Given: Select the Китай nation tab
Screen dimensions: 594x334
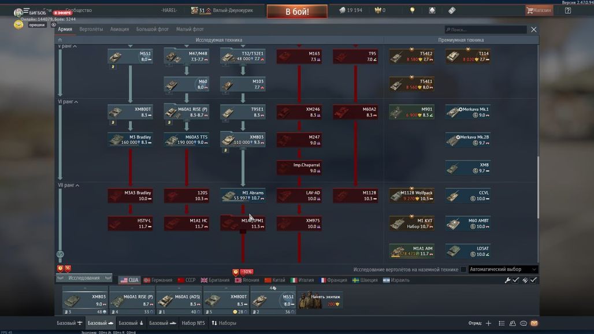Looking at the screenshot, I should coord(275,280).
